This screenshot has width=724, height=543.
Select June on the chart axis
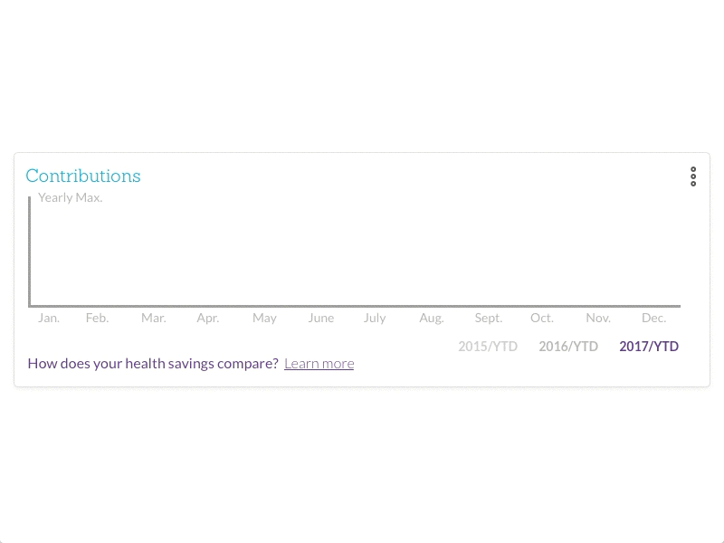[x=321, y=318]
